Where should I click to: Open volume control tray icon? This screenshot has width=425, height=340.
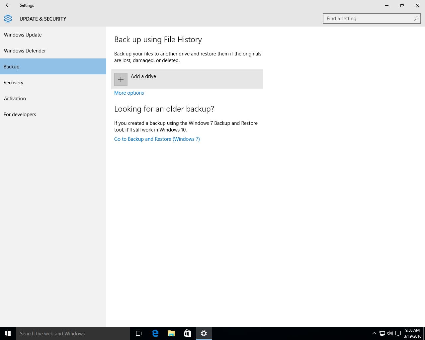pos(390,333)
